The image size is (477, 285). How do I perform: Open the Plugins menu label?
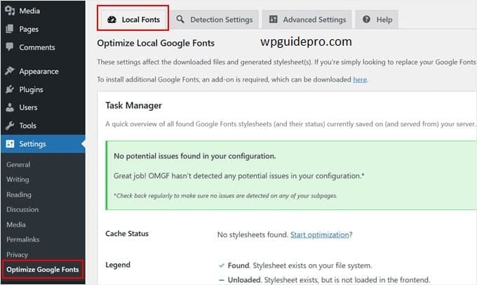coord(31,90)
